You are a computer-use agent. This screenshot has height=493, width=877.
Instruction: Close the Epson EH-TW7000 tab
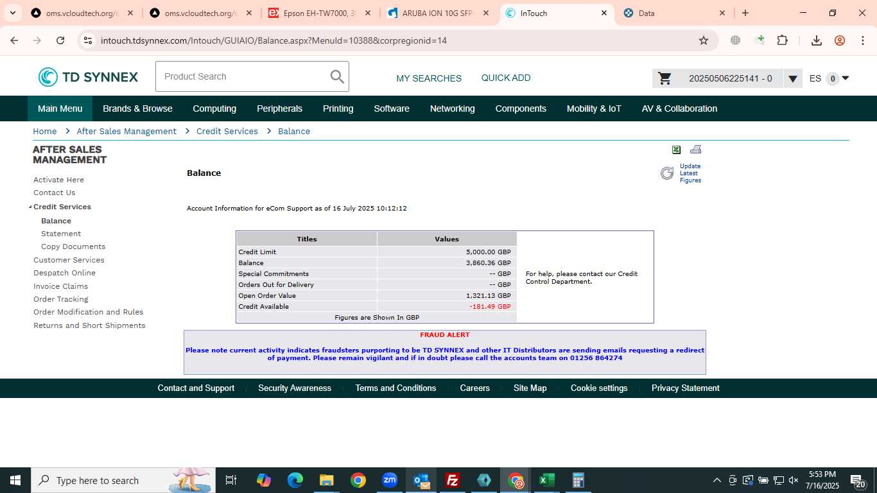pos(369,13)
